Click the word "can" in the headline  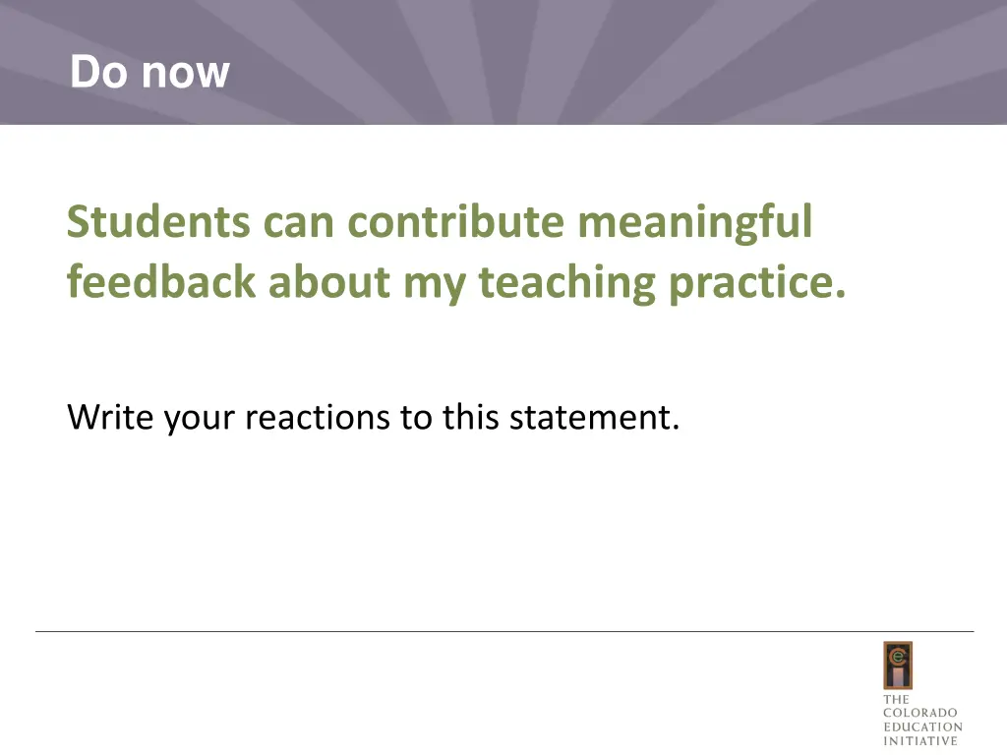(299, 223)
